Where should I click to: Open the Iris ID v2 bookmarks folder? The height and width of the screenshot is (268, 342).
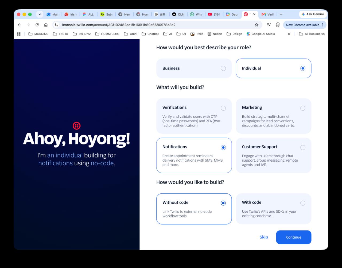coord(82,34)
